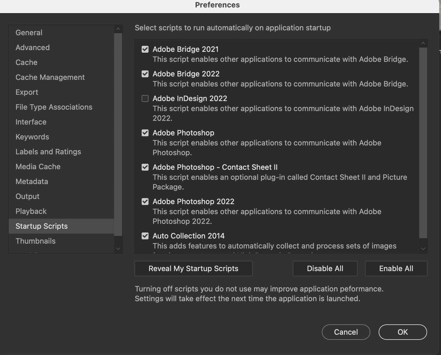Enable the Adobe InDesign 2022 script checkbox
Screen dimensions: 441x355
[145, 98]
